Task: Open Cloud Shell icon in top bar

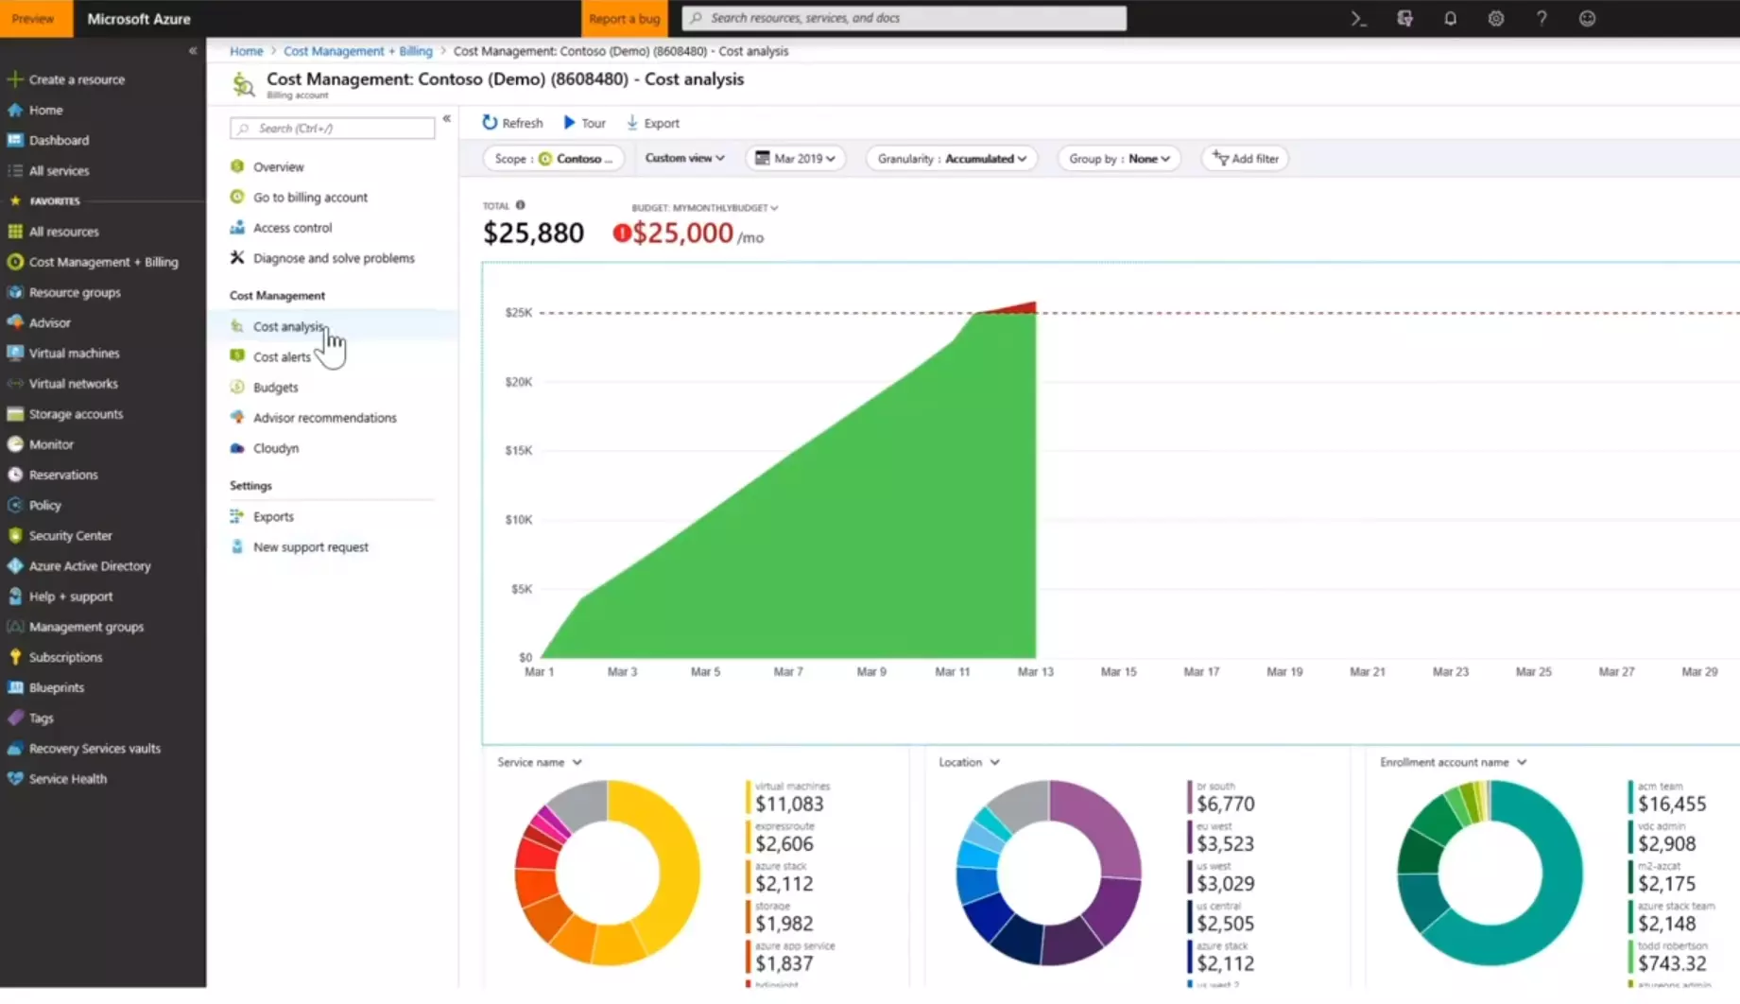Action: [1358, 18]
